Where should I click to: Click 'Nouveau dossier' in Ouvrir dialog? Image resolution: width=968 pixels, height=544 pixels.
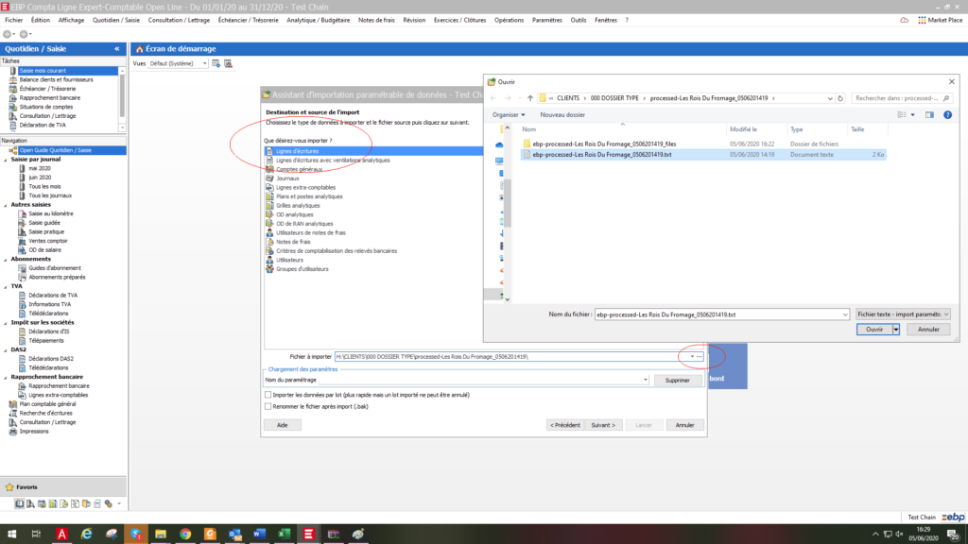(562, 114)
